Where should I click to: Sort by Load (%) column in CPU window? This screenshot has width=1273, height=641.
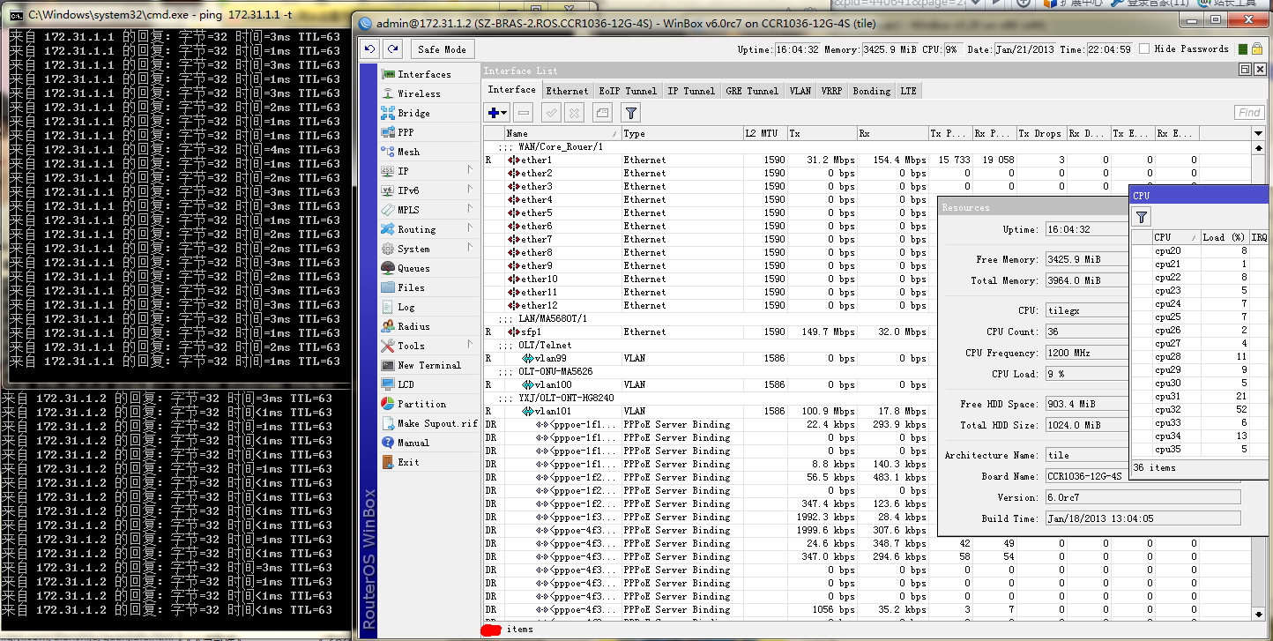click(1225, 237)
